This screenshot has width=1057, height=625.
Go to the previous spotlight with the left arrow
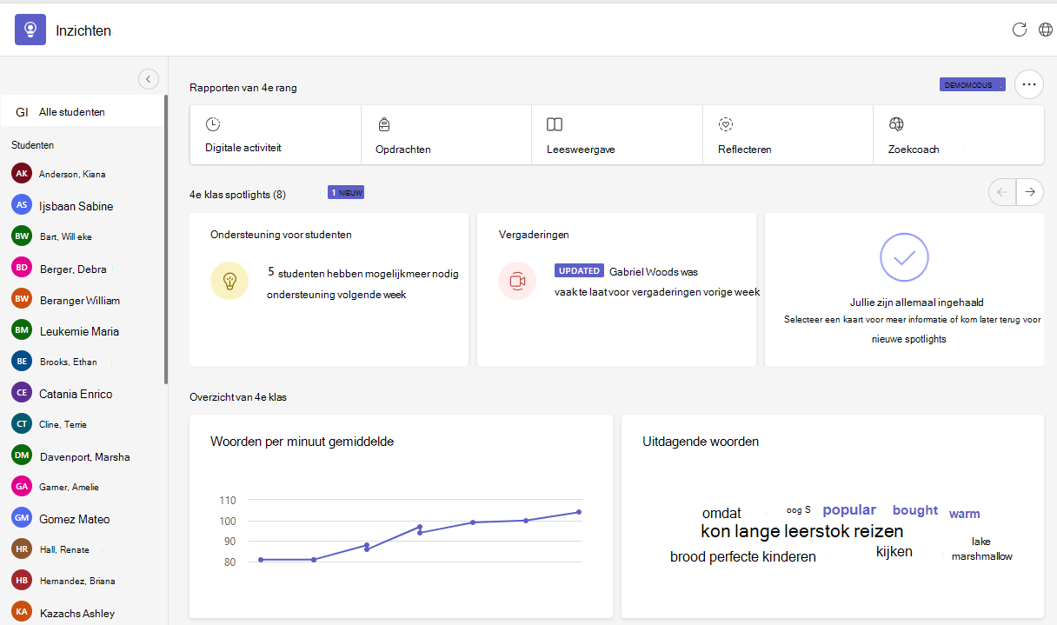pyautogui.click(x=1002, y=192)
